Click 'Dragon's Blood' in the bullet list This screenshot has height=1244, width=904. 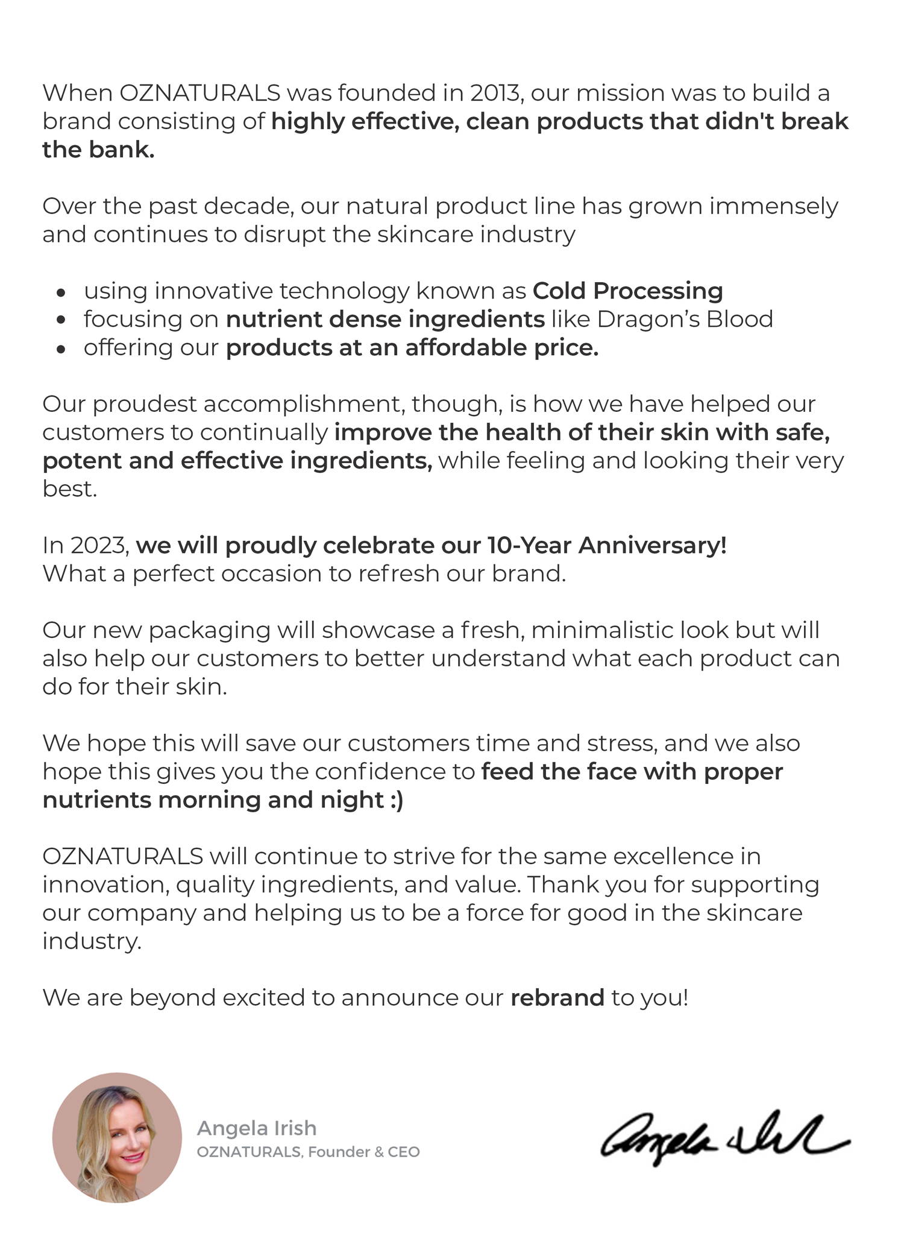click(685, 319)
